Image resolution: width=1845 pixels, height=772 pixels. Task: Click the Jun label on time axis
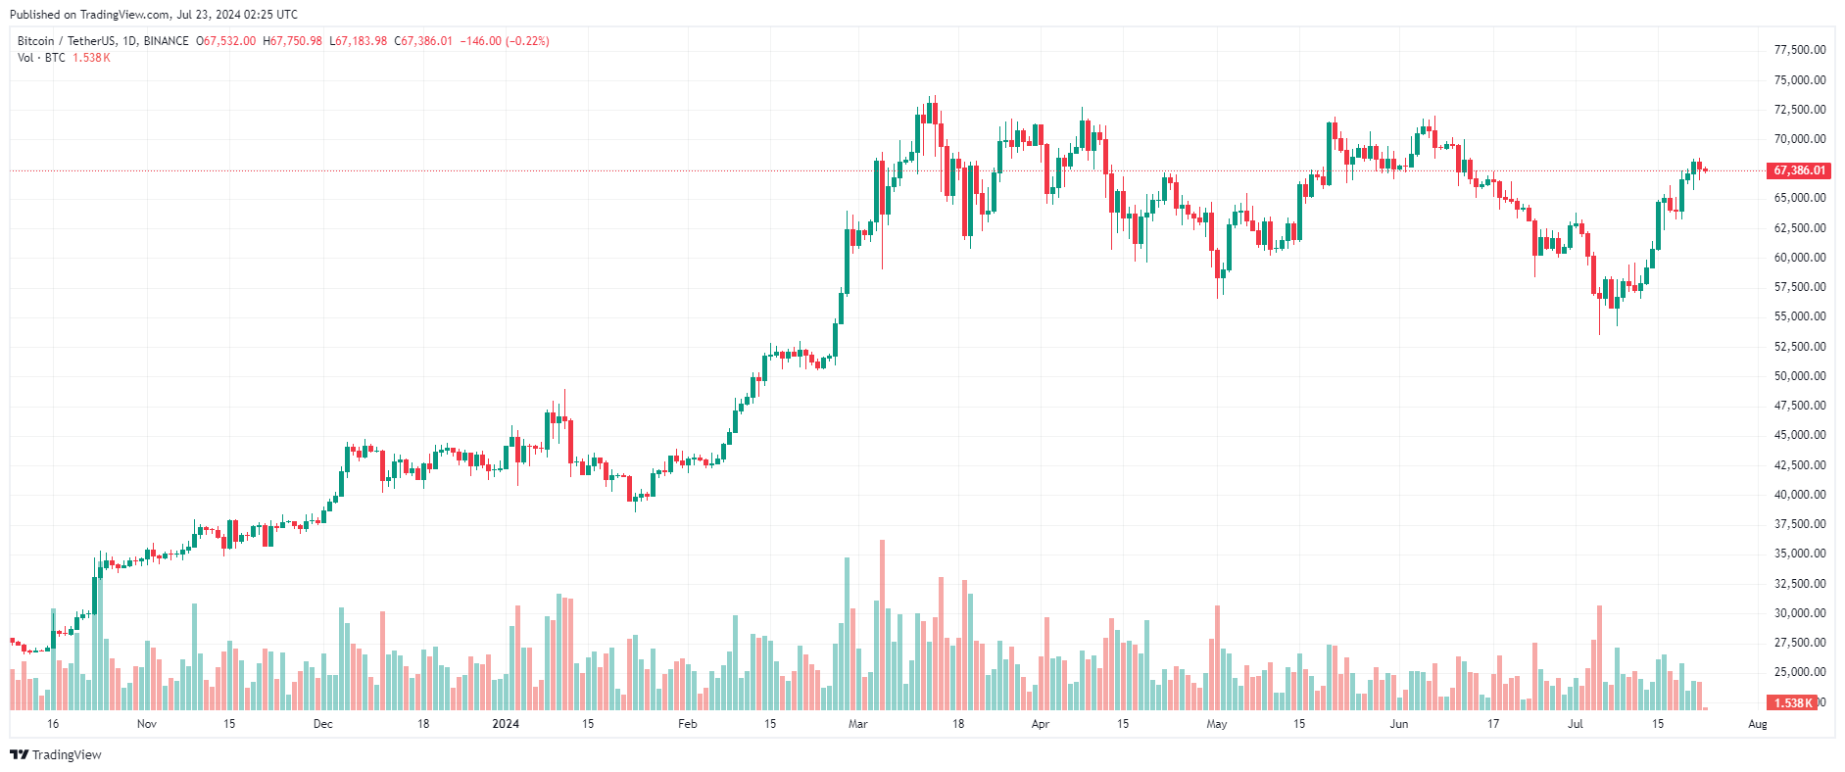[1399, 724]
